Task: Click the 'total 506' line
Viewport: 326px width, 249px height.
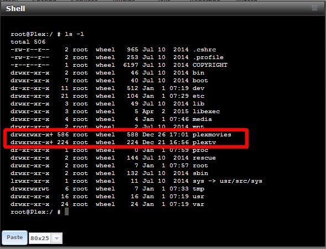Action: tap(28, 42)
